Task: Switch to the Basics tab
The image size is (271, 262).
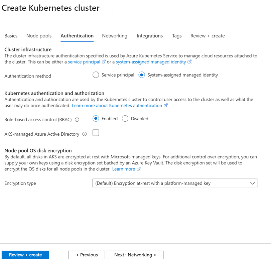Action: tap(11, 36)
